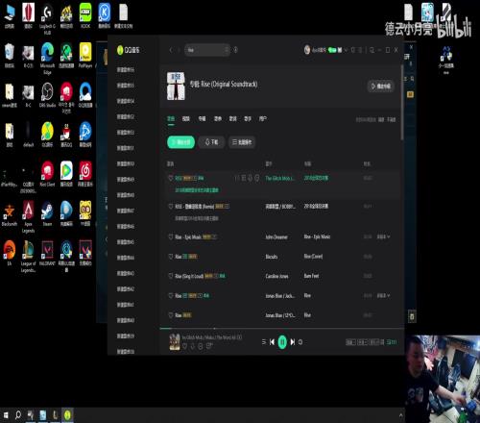Open Riot Client desktop icon
The width and height of the screenshot is (480, 423).
tap(47, 174)
